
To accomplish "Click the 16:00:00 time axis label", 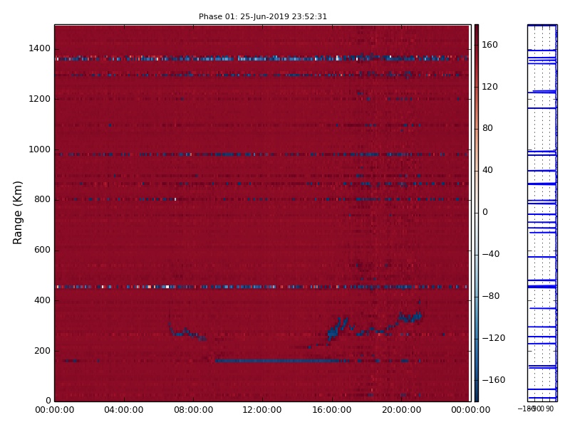I will point(332,410).
